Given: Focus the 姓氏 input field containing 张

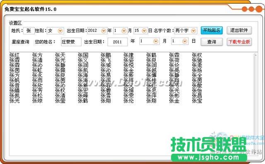Looking at the screenshot, I should click(x=29, y=31).
